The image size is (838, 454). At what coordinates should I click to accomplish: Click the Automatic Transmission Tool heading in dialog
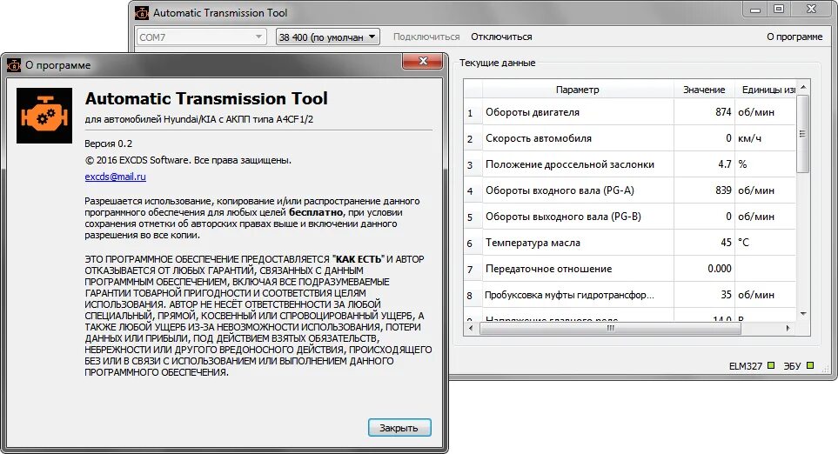point(206,99)
